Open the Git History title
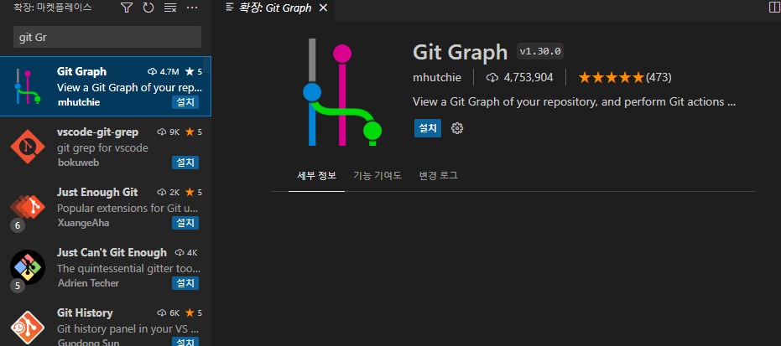781x346 pixels. (x=85, y=312)
